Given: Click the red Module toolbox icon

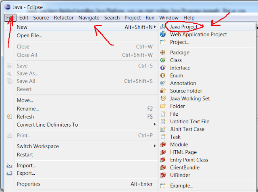Looking at the screenshot, I should click(163, 145).
